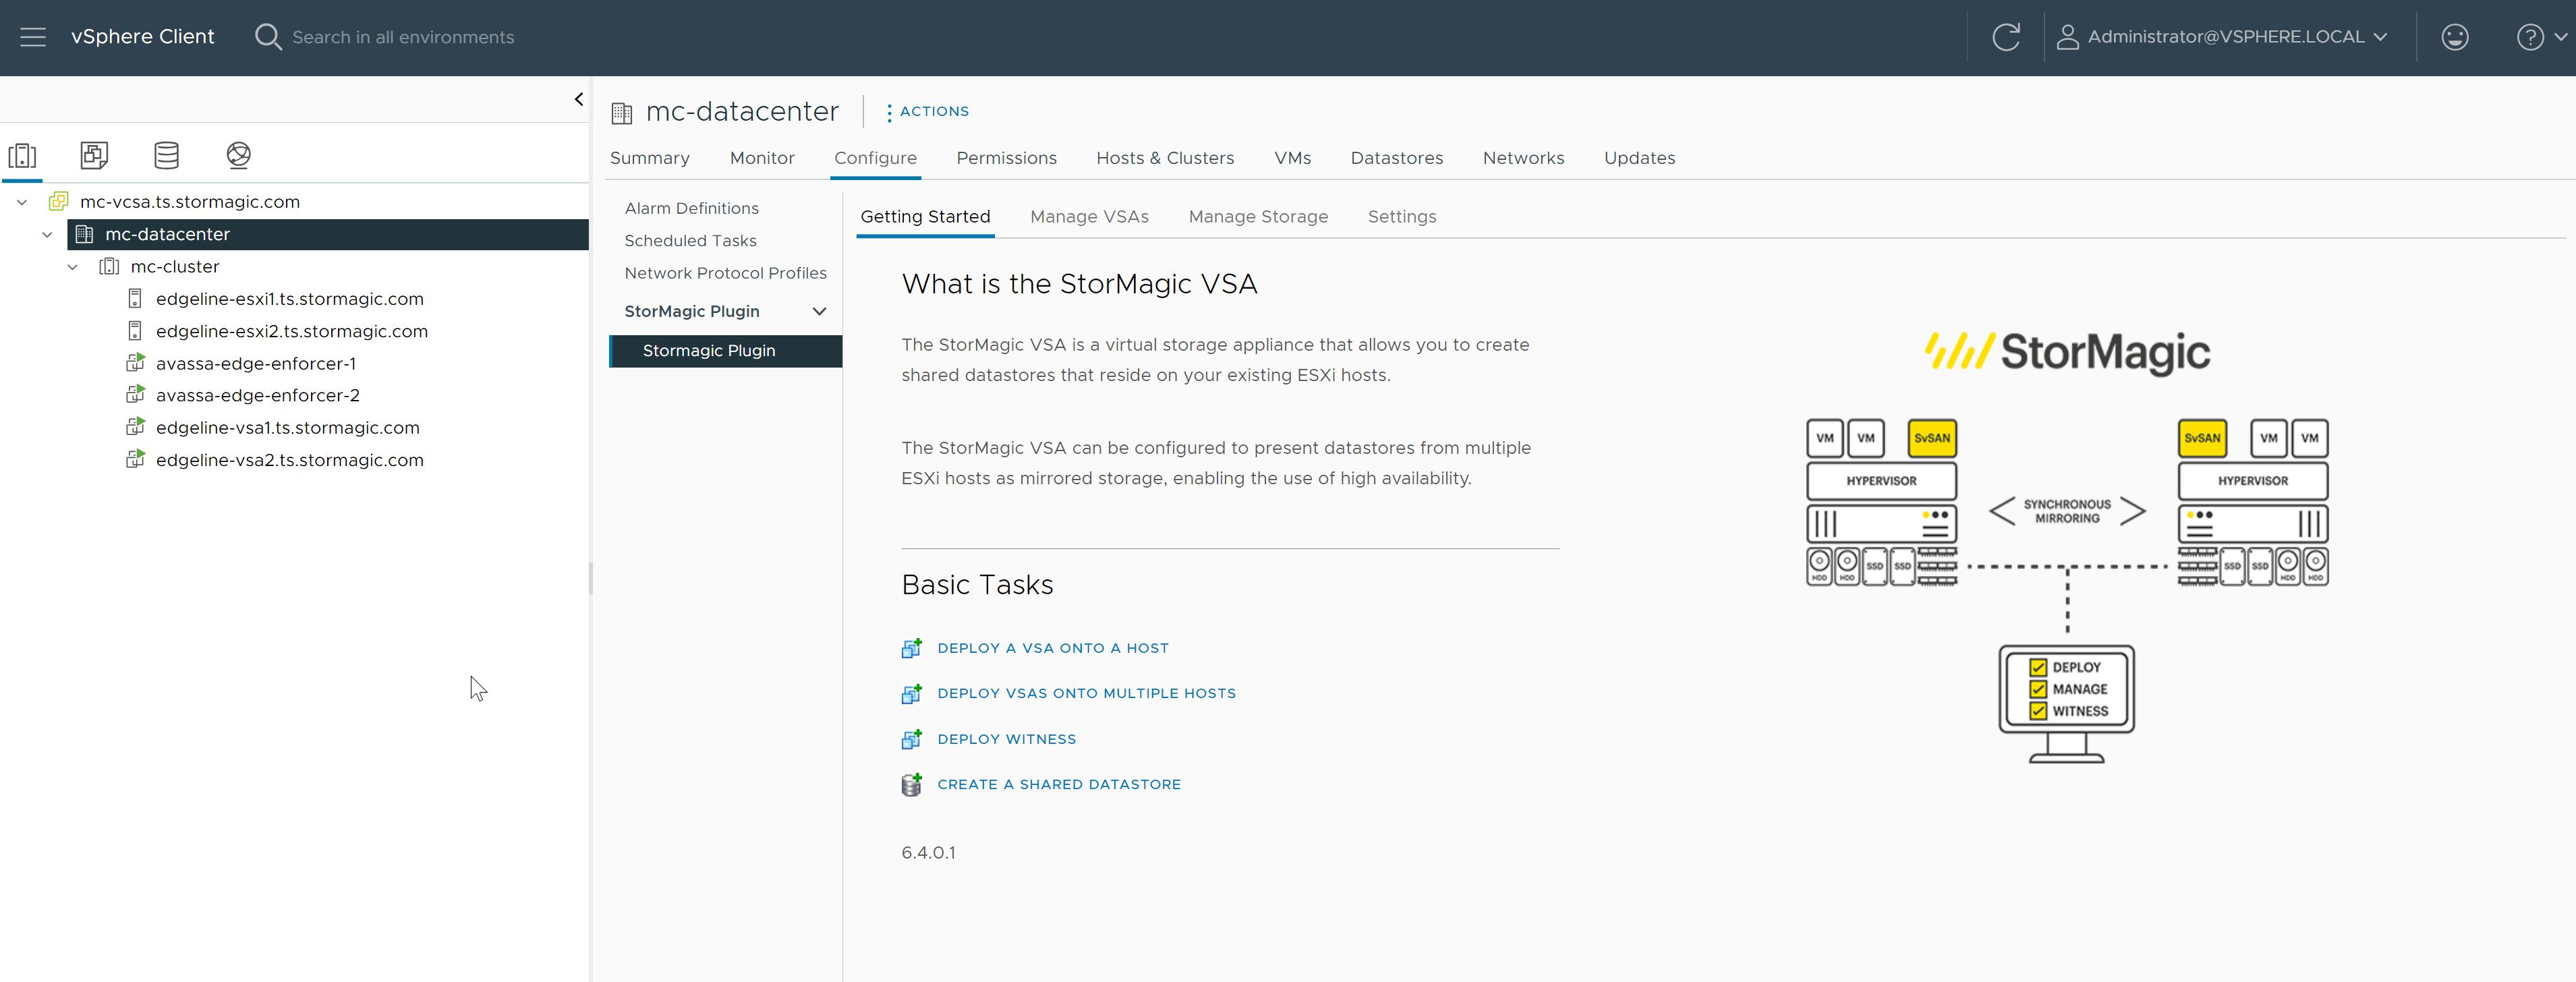The height and width of the screenshot is (982, 2576).
Task: Click the vSphere Client title
Action: point(142,37)
